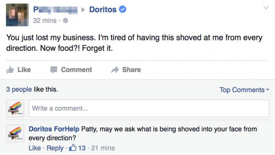Click the Share arrow icon
The width and height of the screenshot is (275, 155).
[115, 70]
